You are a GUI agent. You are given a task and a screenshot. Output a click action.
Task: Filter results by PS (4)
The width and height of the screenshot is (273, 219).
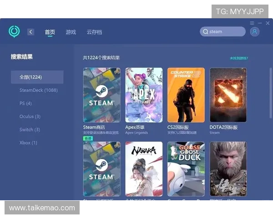25,104
